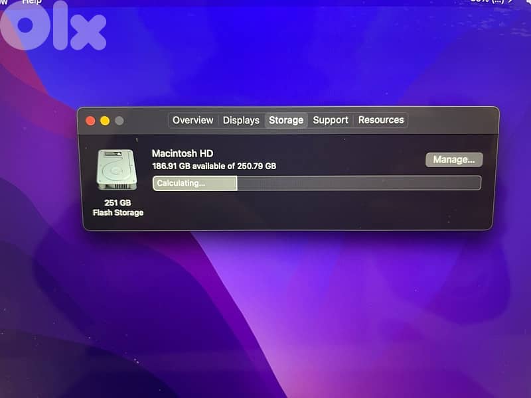
Task: Click the empty dark portion of the storage bar
Action: [x=358, y=183]
